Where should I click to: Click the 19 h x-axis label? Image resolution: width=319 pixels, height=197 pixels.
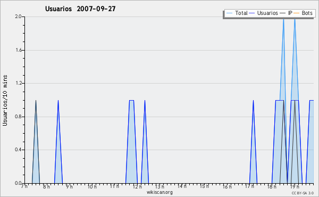pos(295,186)
